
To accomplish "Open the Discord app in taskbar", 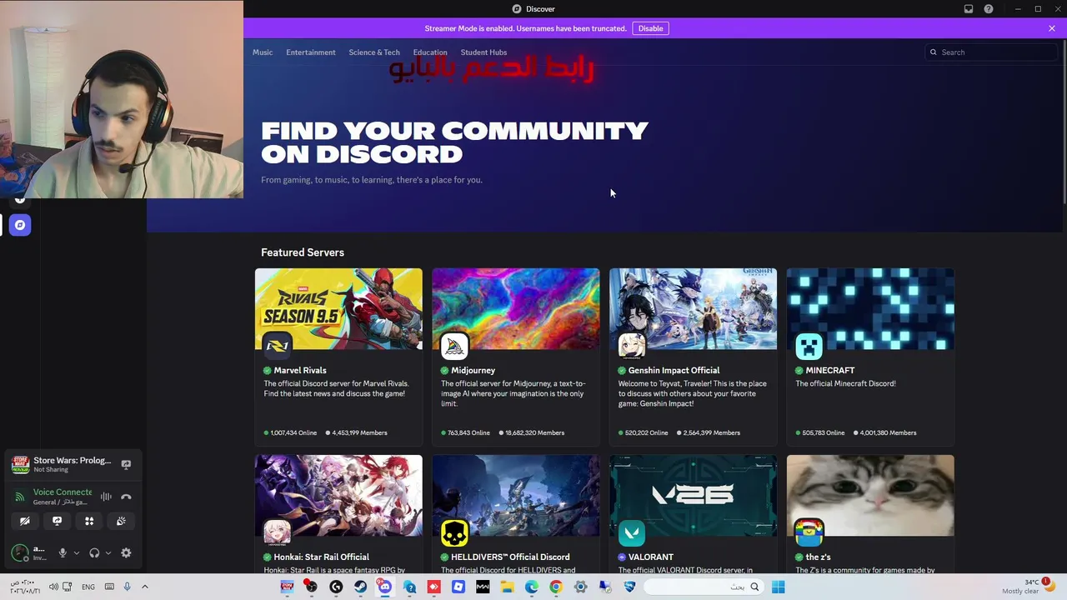I will tap(385, 587).
